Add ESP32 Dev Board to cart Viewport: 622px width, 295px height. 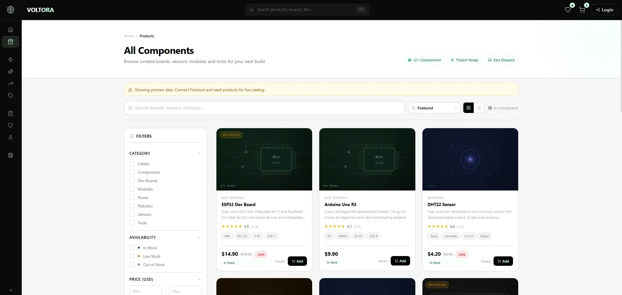pyautogui.click(x=297, y=261)
